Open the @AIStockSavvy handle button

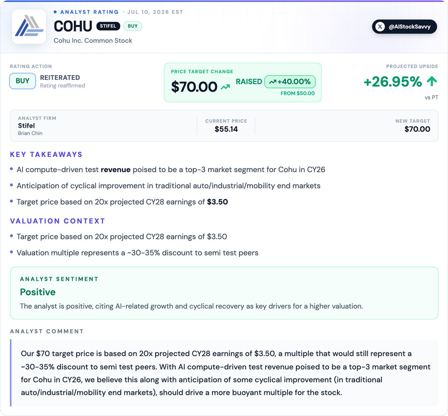[404, 27]
